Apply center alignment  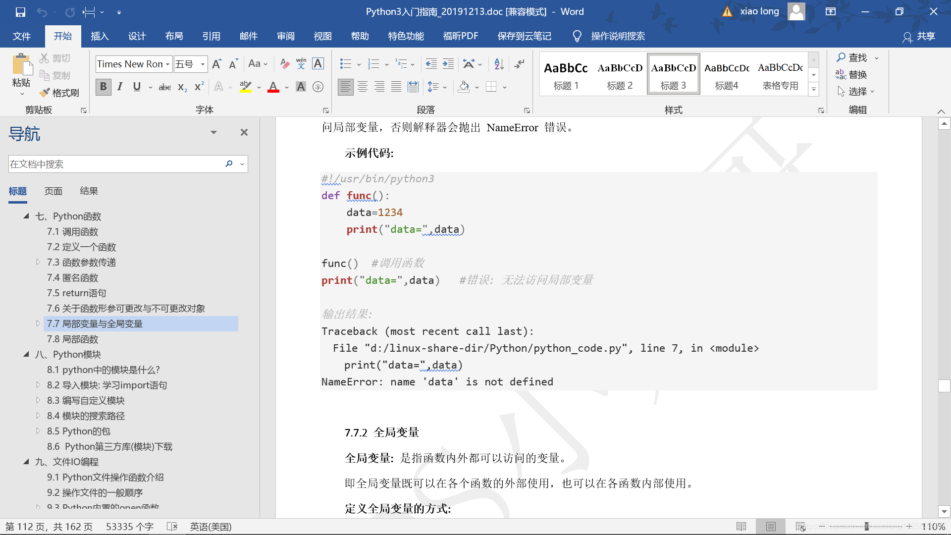(363, 87)
